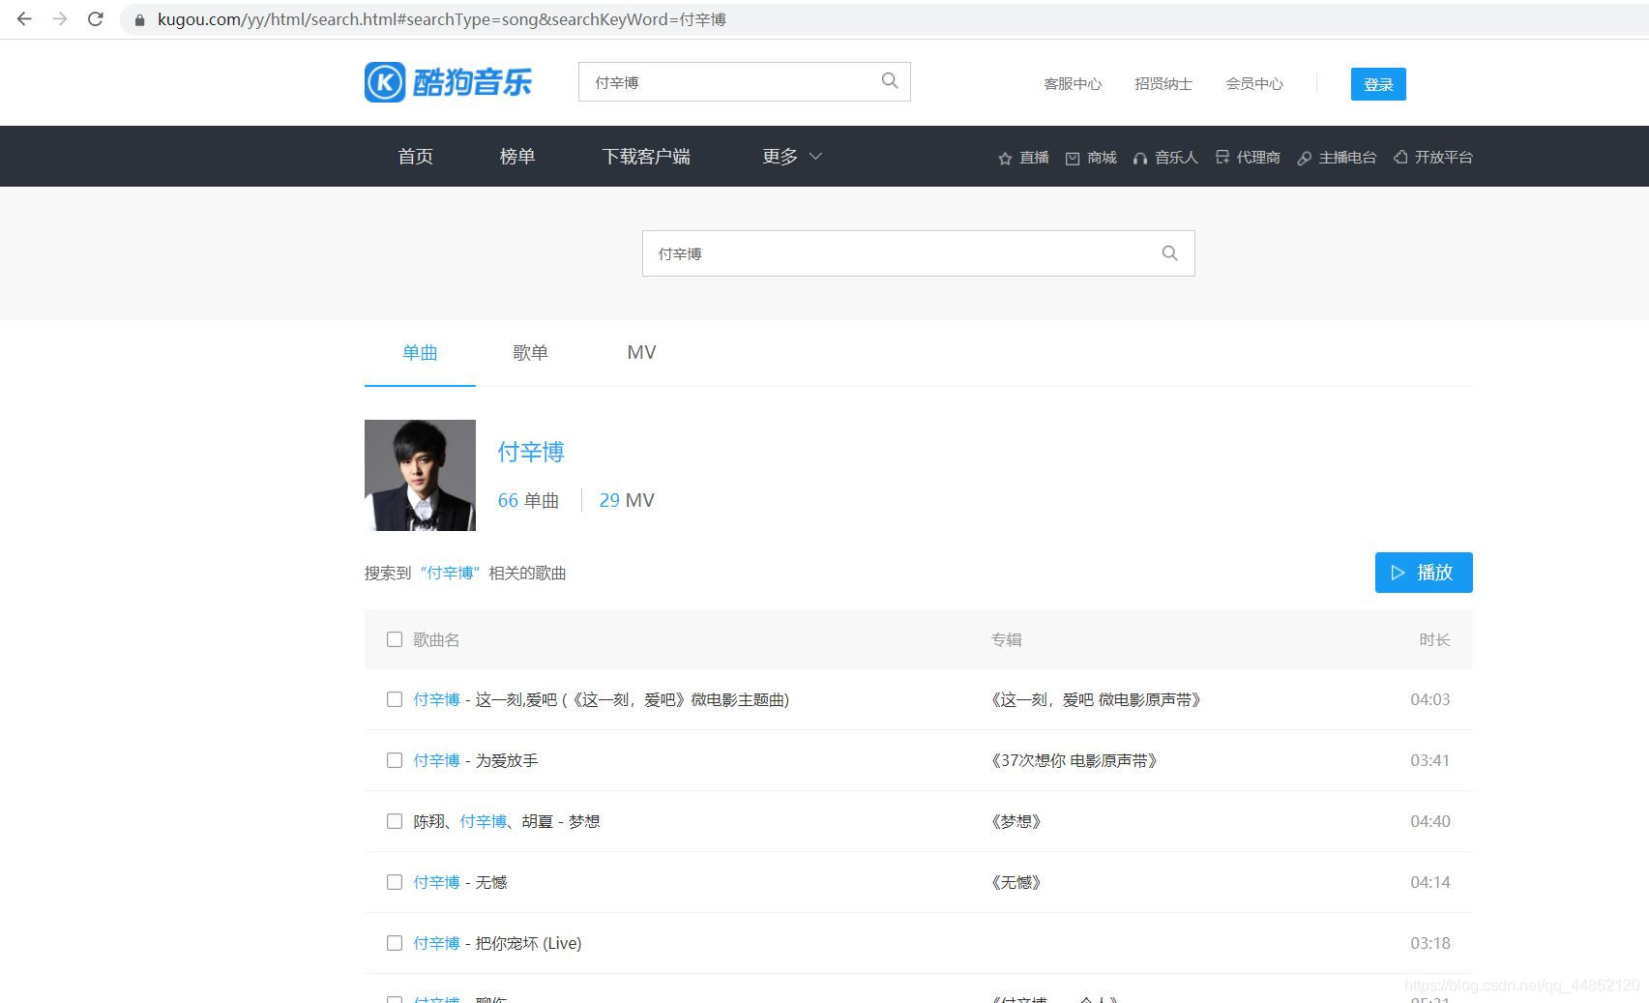Click the padlock icon in the address bar
The width and height of the screenshot is (1649, 1003).
coord(139,19)
